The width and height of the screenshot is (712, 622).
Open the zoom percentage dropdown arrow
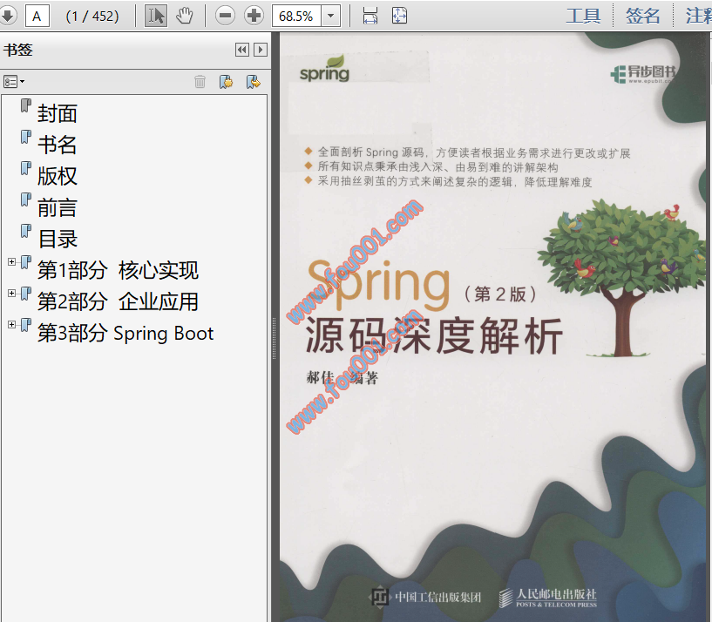tap(330, 17)
